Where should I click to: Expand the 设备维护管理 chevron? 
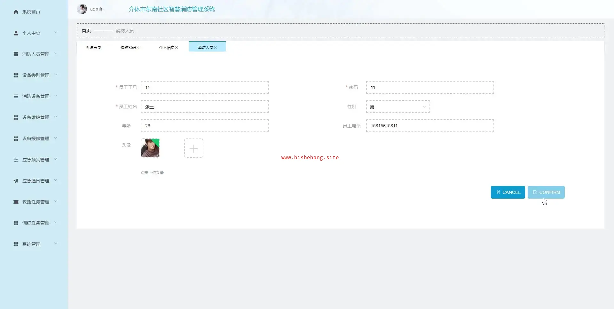[x=56, y=117]
